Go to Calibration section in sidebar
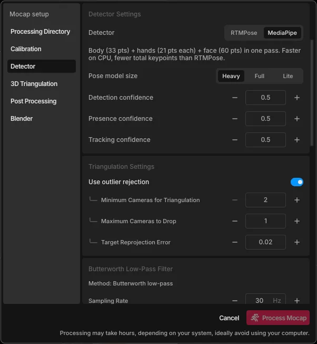This screenshot has width=317, height=344. (x=42, y=49)
